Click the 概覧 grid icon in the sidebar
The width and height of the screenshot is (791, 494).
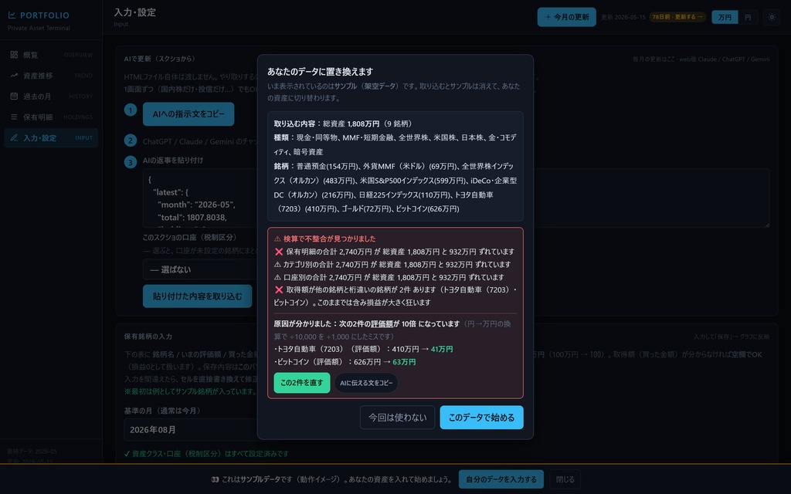(x=14, y=55)
